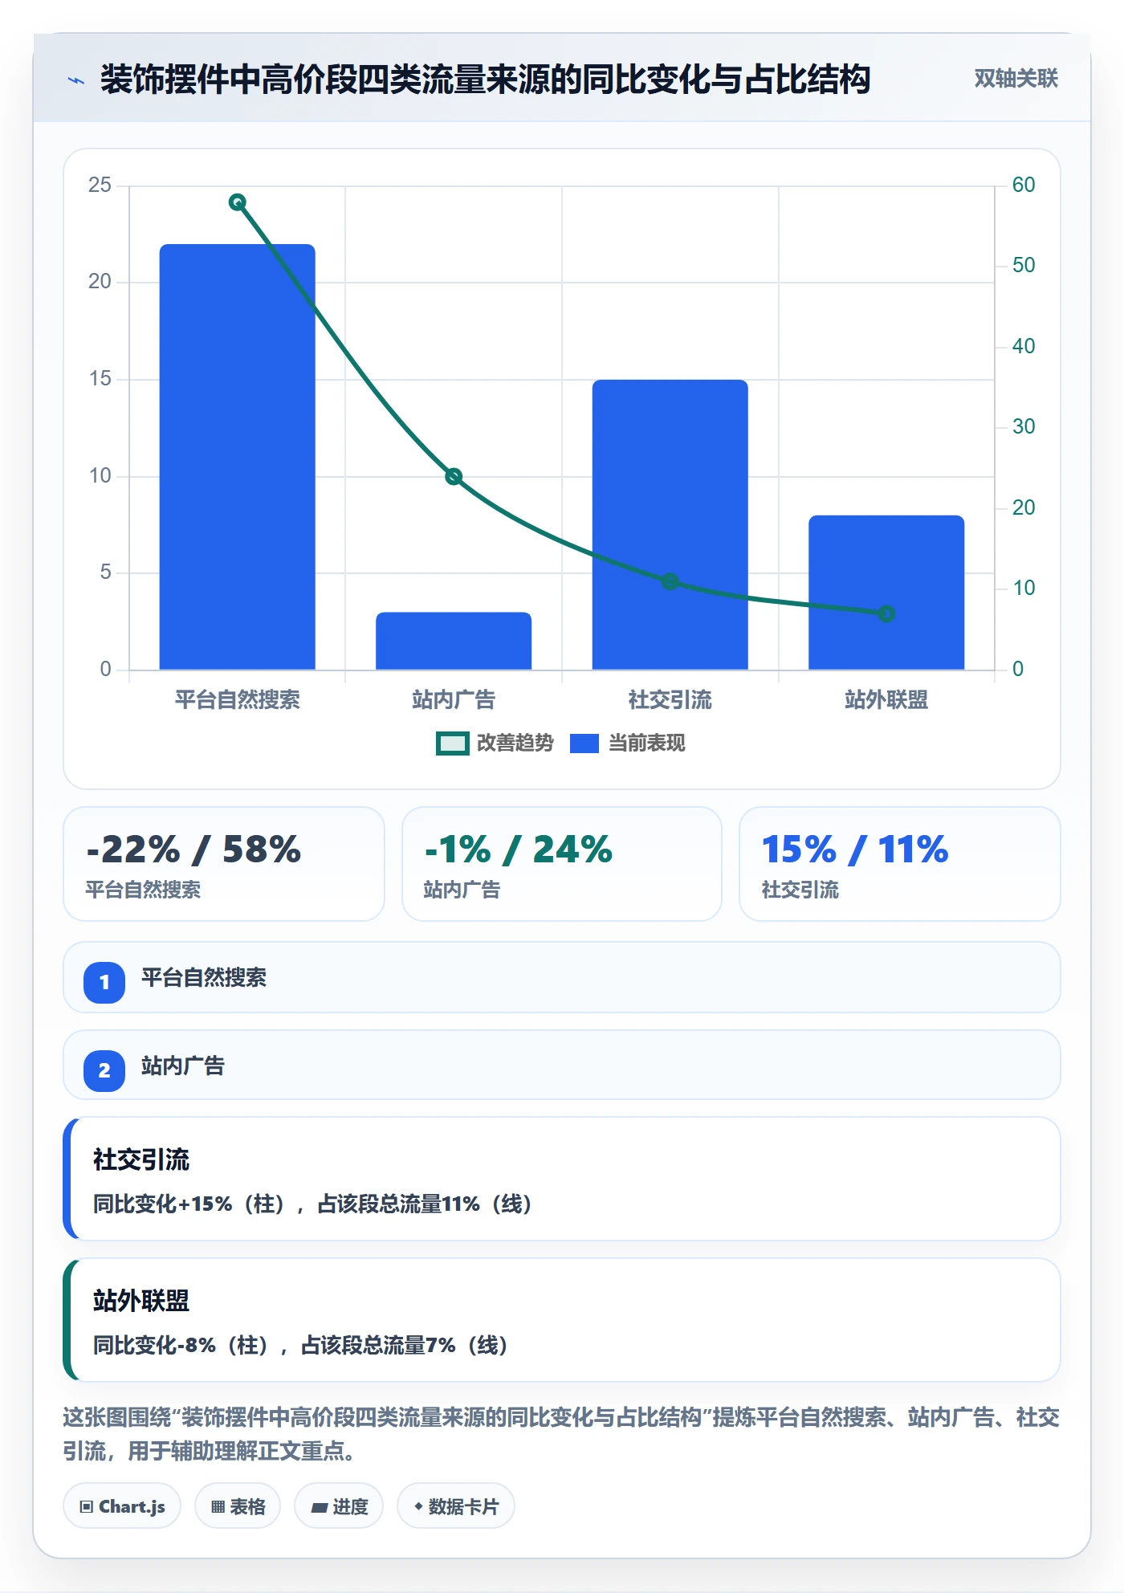This screenshot has width=1124, height=1593.
Task: Select the 站外联盟 bar in the chart
Action: point(886,592)
